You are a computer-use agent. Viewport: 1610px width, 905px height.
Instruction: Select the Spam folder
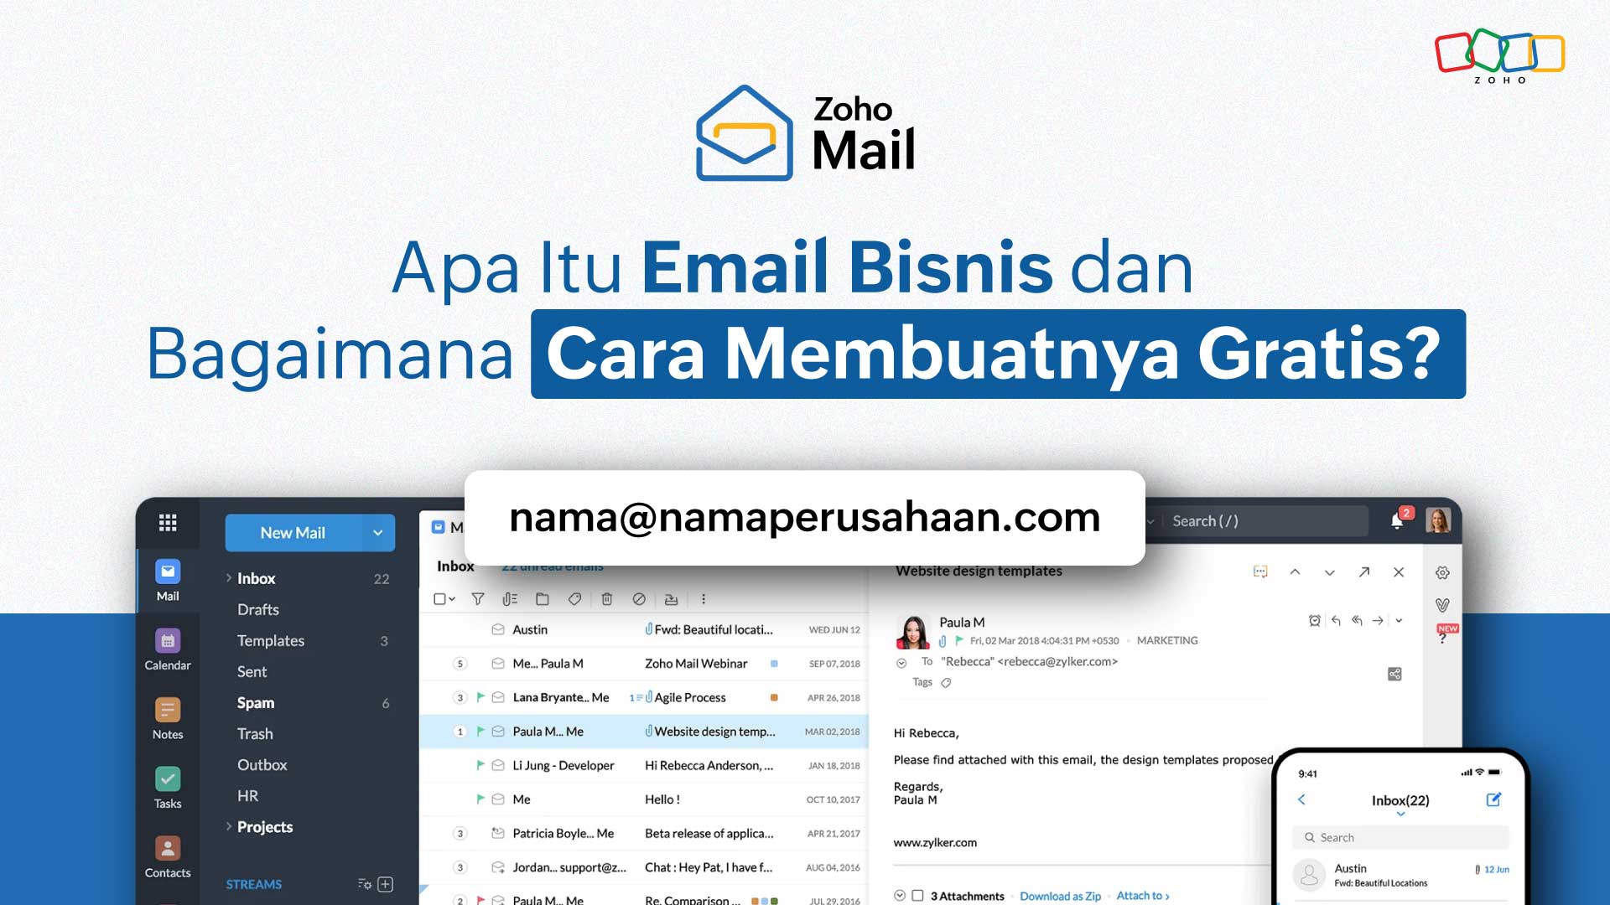click(257, 701)
